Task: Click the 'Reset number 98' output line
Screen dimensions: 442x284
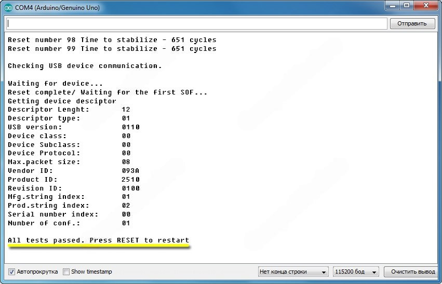Action: click(112, 40)
